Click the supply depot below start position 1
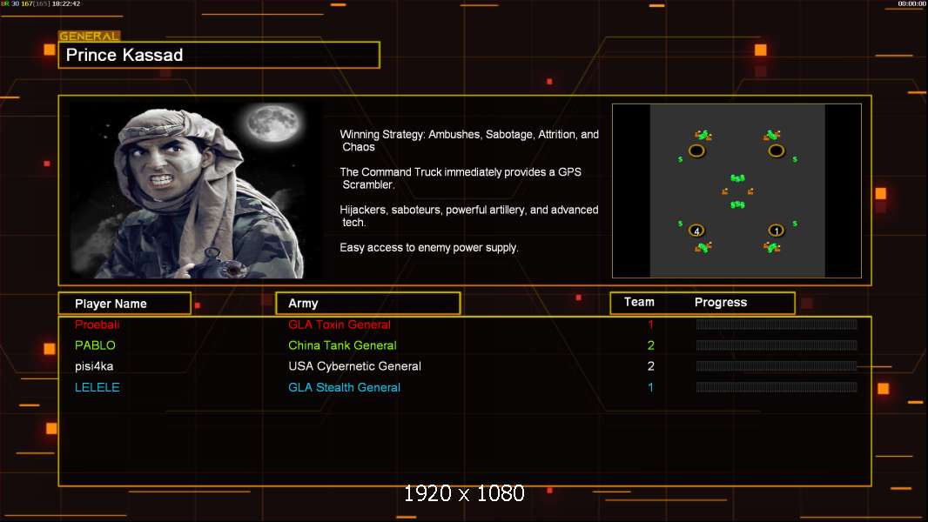This screenshot has width=928, height=522. (772, 247)
